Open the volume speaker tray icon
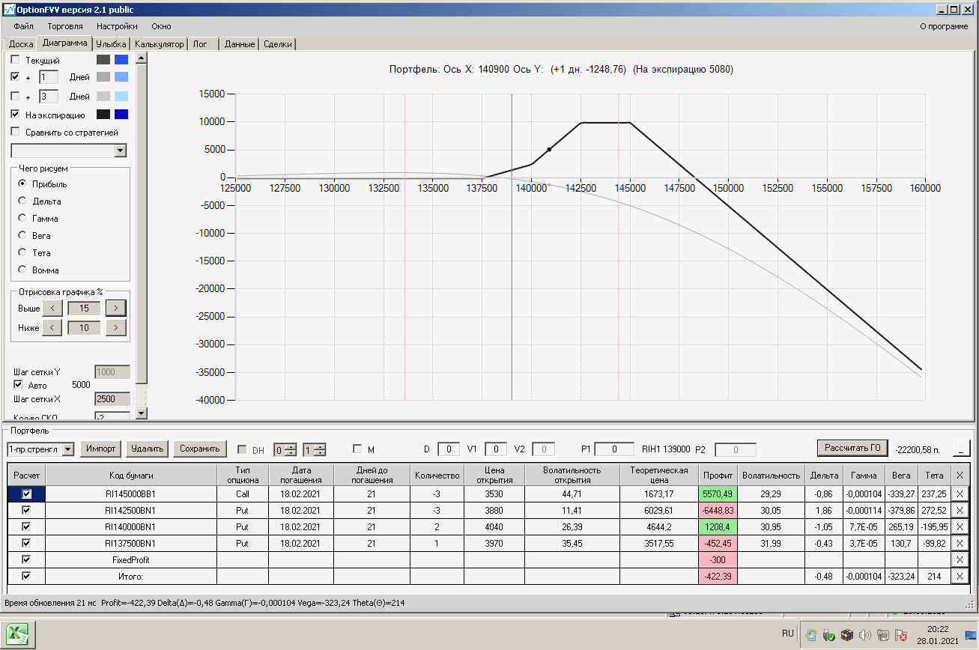Viewport: 979px width, 650px height. point(865,635)
